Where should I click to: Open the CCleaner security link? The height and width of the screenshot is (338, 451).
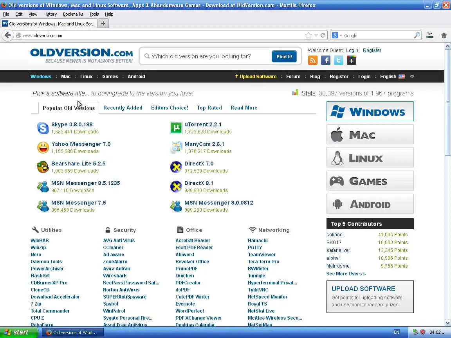pos(113,248)
